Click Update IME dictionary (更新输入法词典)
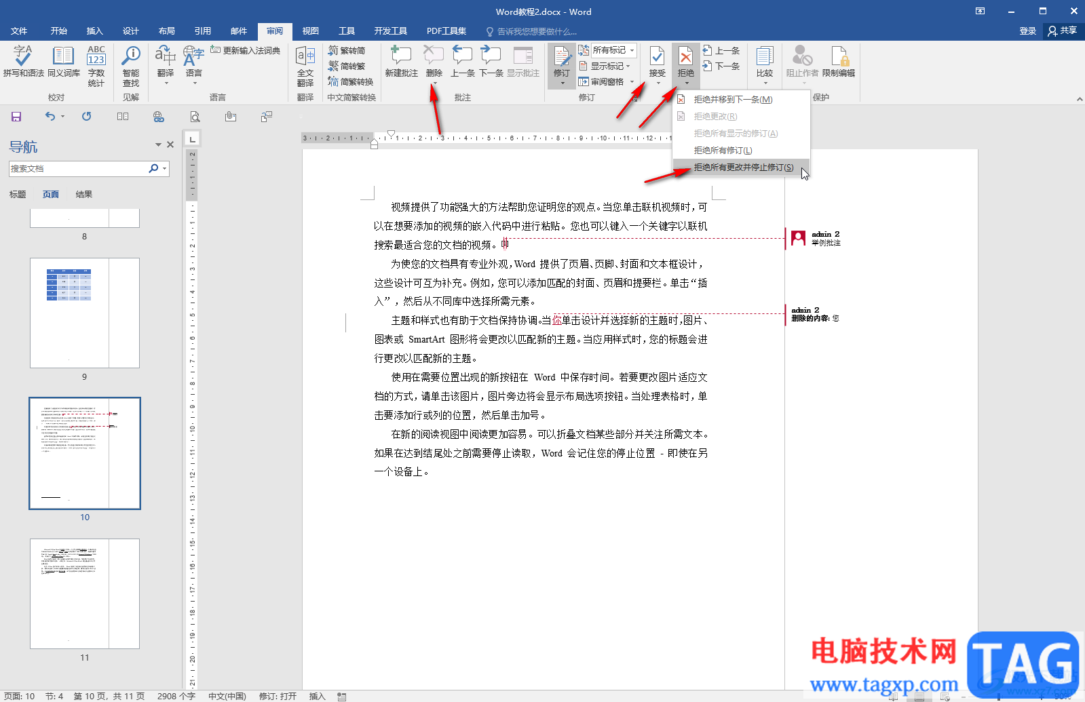The width and height of the screenshot is (1085, 702). [x=246, y=50]
